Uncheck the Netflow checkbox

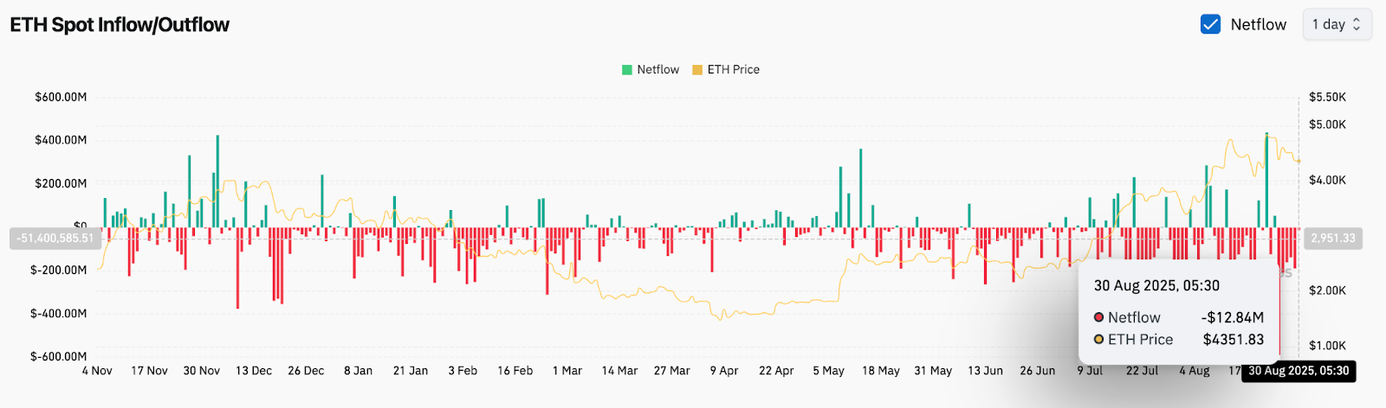click(x=1210, y=24)
